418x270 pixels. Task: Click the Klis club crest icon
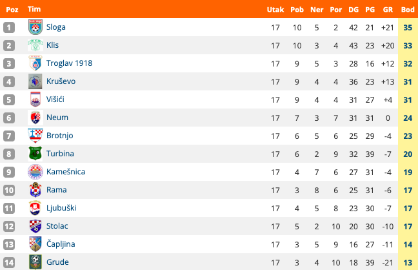[35, 45]
